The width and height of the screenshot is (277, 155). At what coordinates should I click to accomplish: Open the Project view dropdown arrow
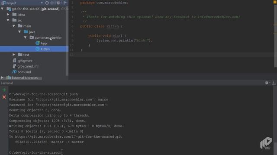pyautogui.click(x=42, y=3)
